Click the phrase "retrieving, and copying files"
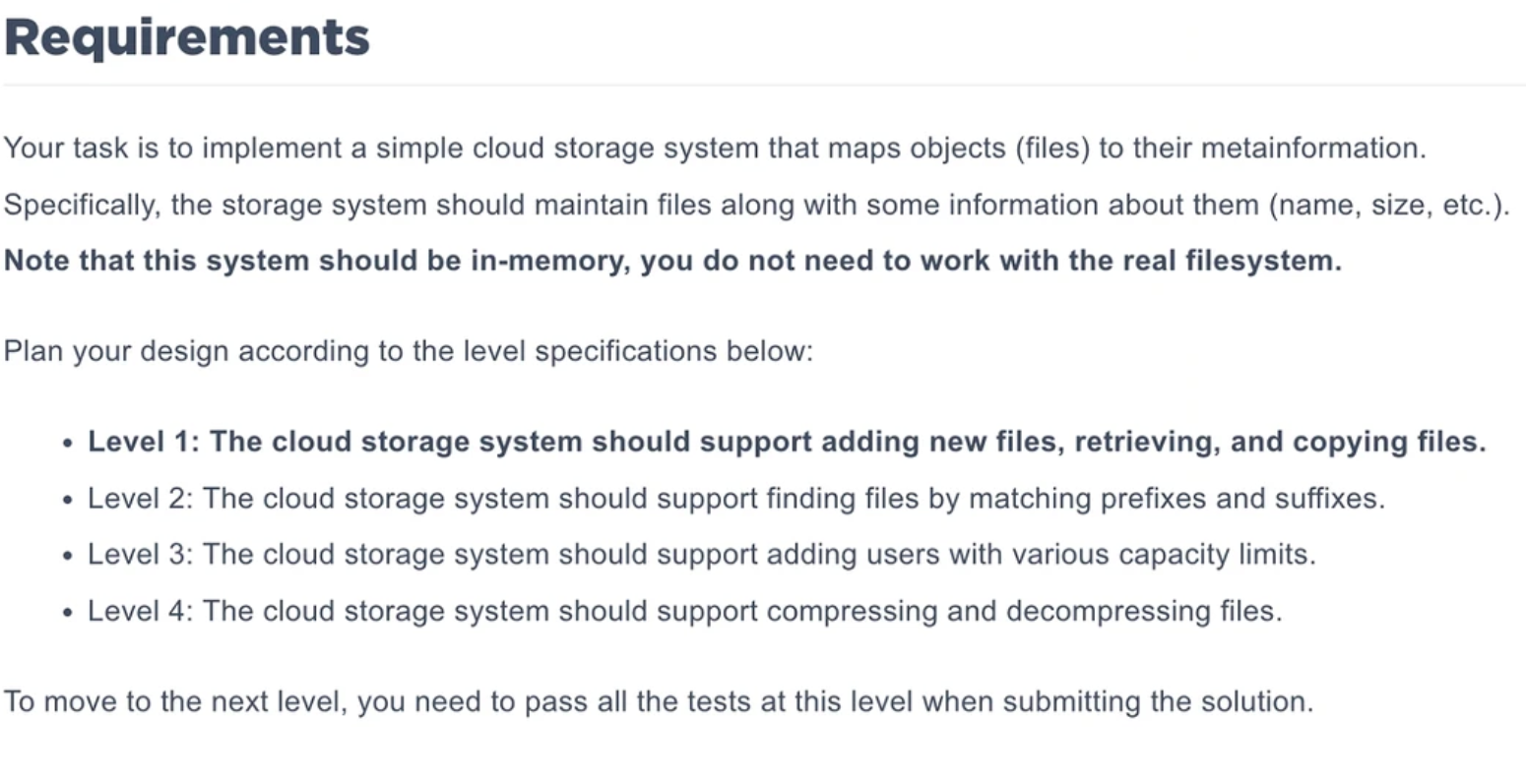The width and height of the screenshot is (1526, 779). (1279, 442)
